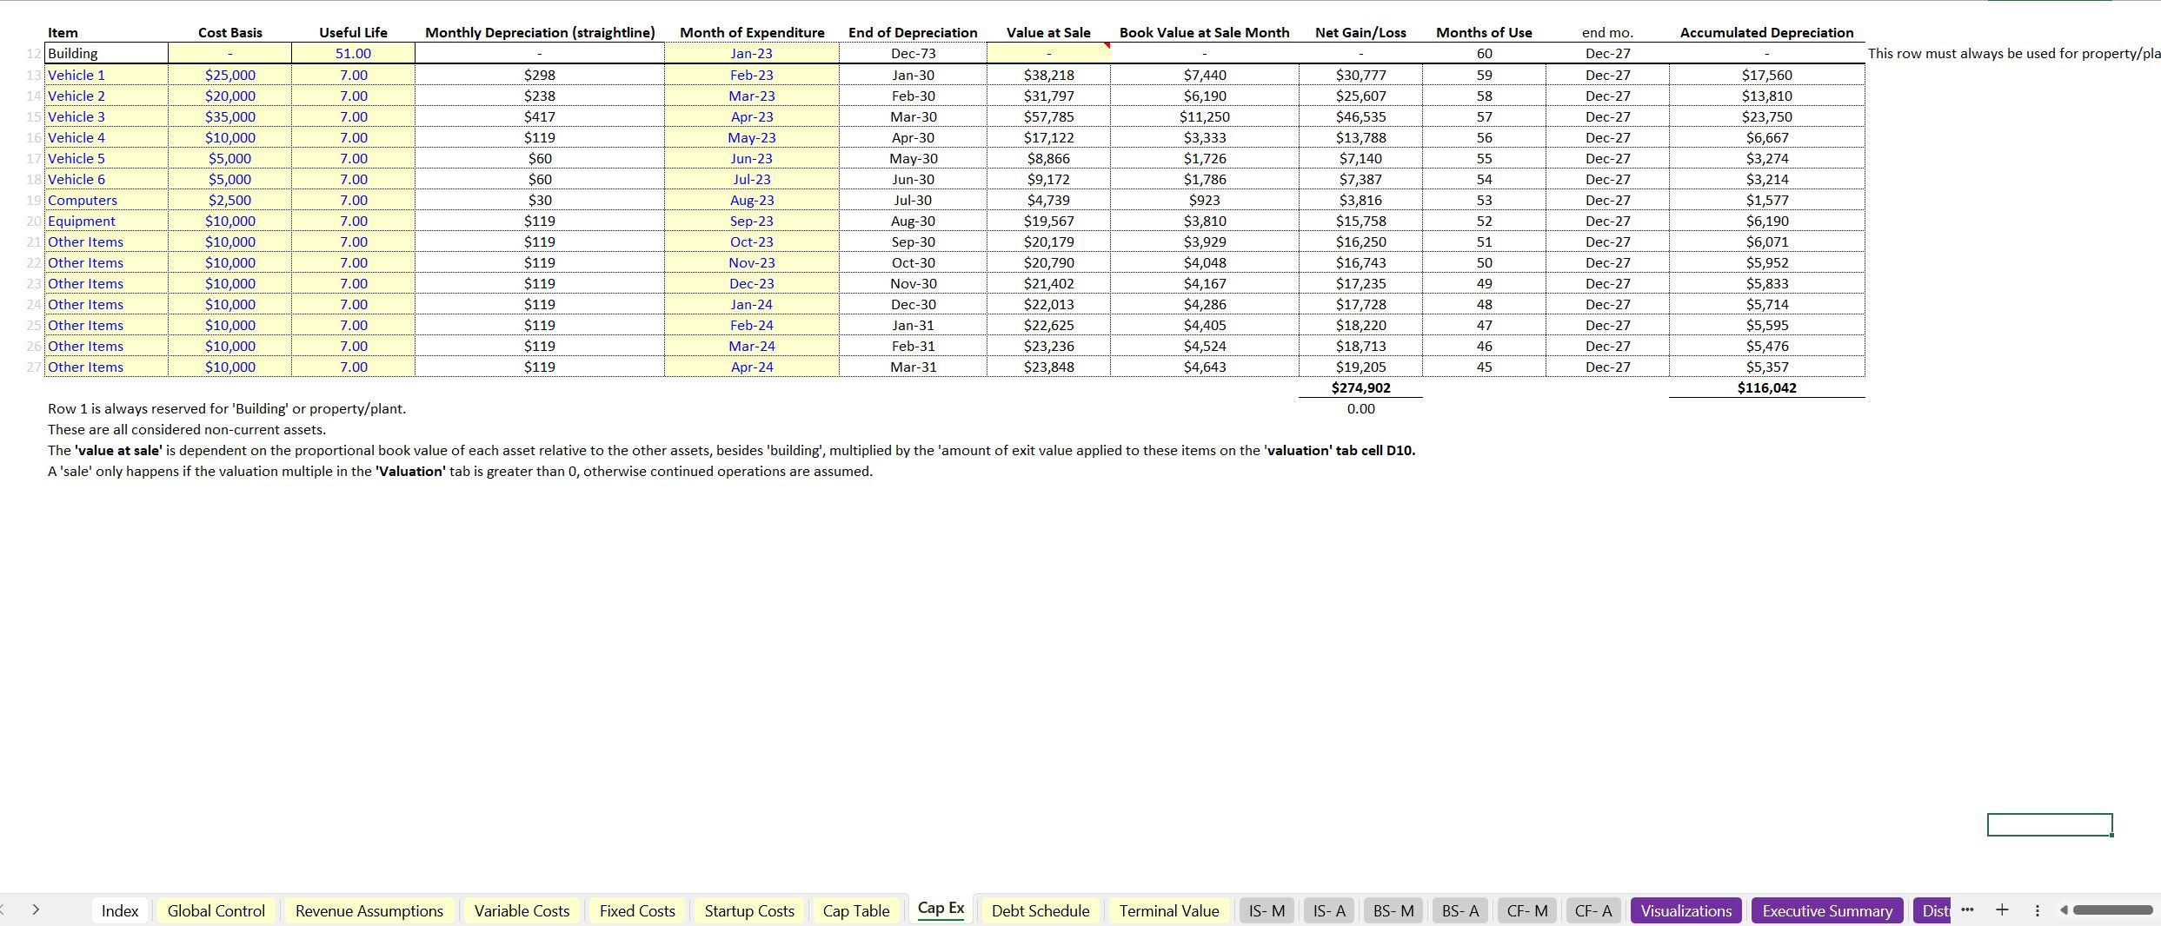This screenshot has width=2161, height=926.
Task: Click the Useful Life header
Action: [353, 32]
